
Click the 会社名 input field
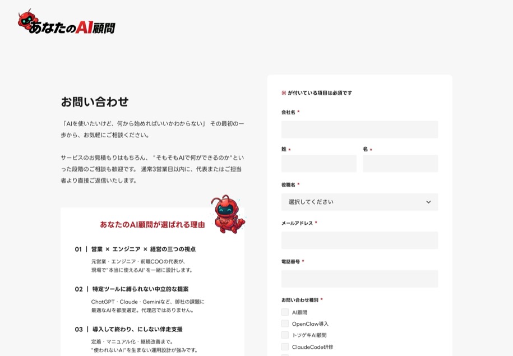pyautogui.click(x=359, y=130)
